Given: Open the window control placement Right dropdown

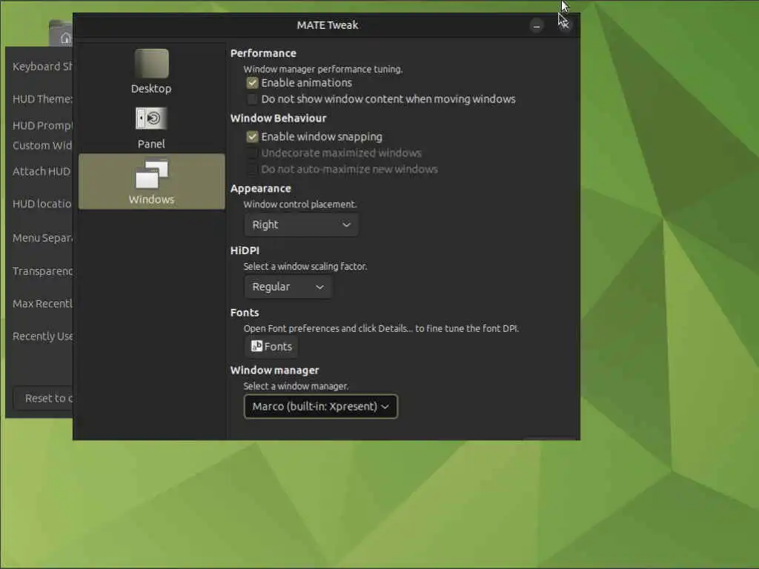Looking at the screenshot, I should [x=301, y=225].
